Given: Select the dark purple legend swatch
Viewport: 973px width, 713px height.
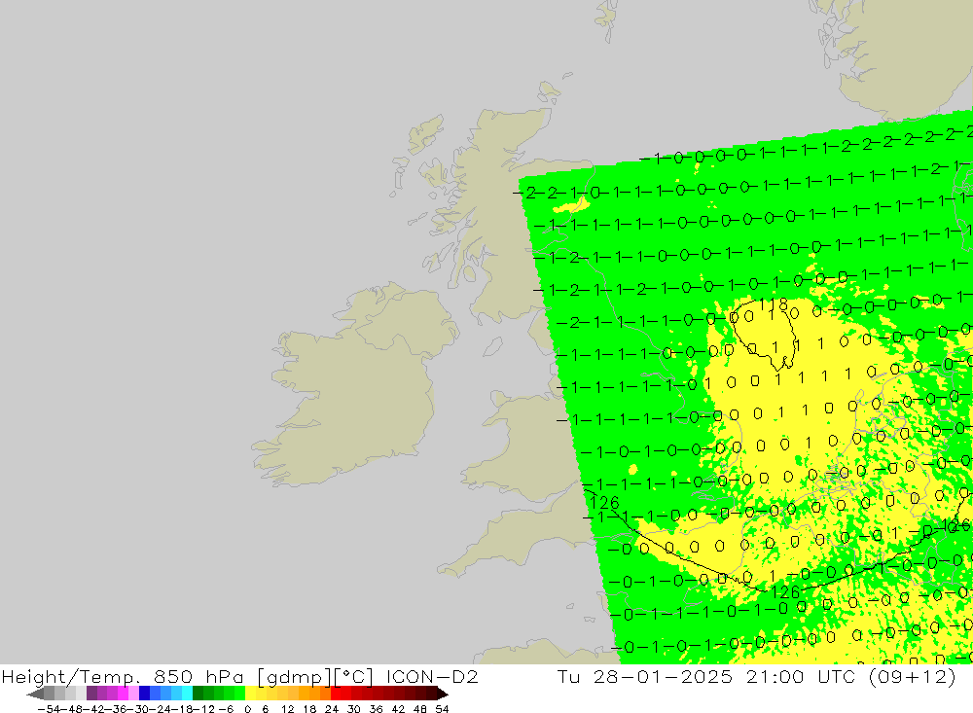Looking at the screenshot, I should point(91,694).
